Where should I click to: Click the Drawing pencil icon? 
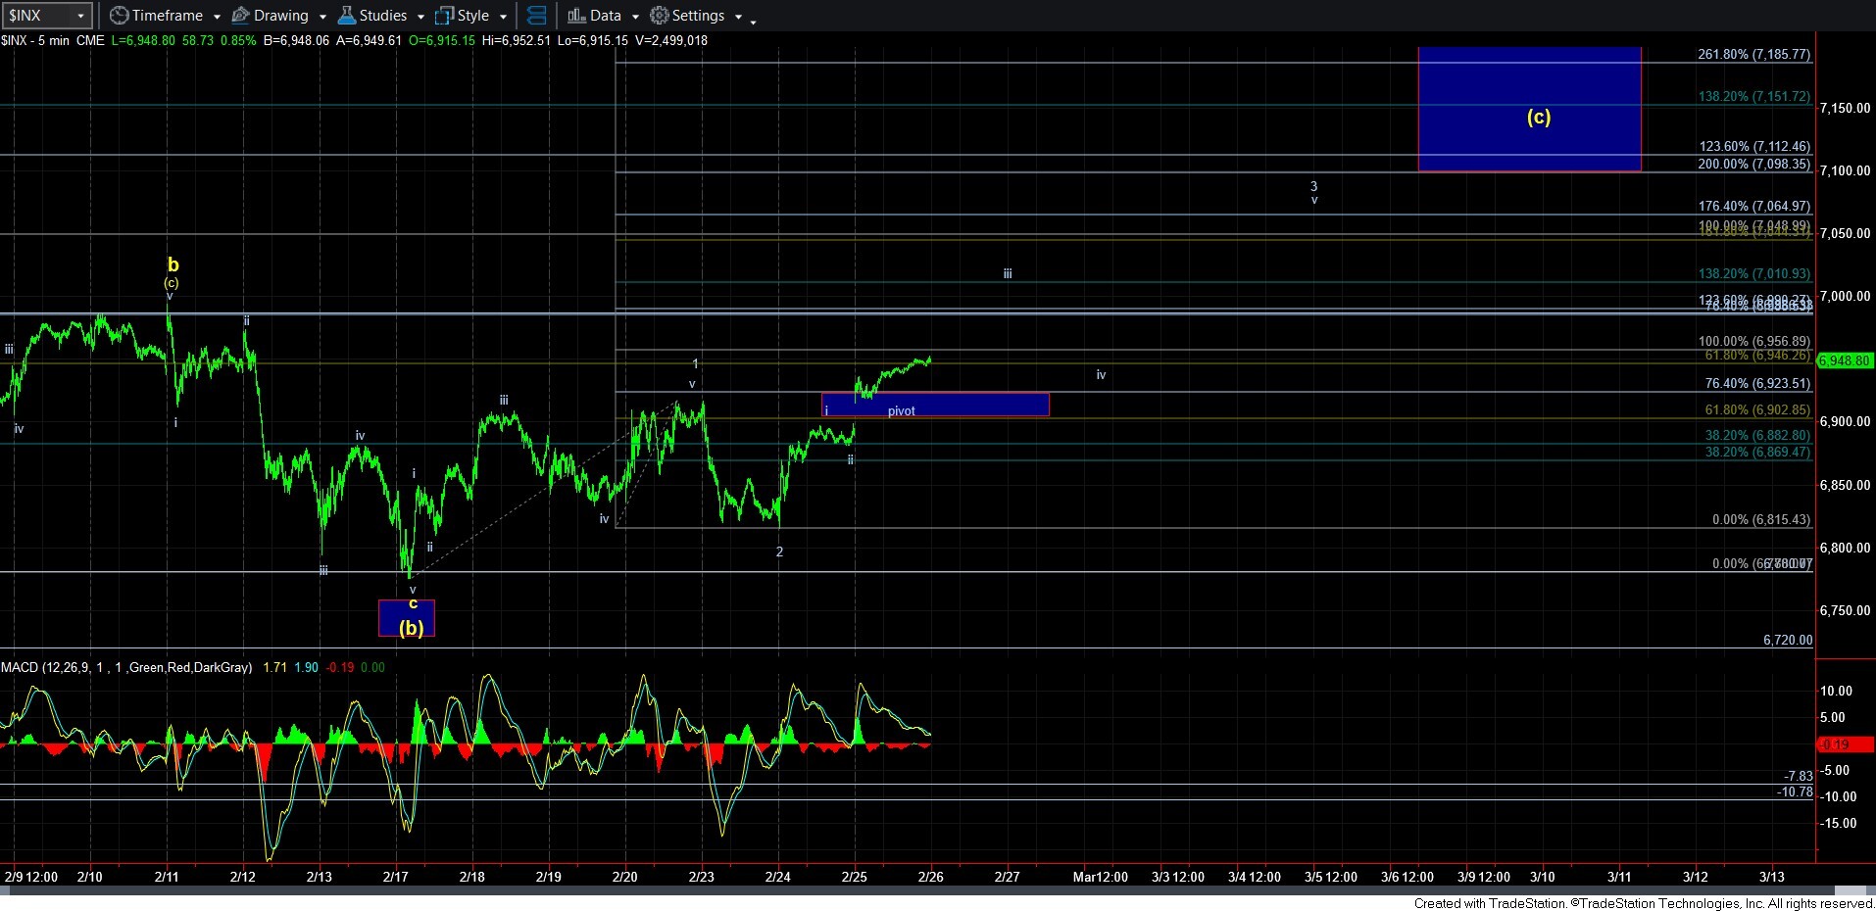[x=240, y=16]
